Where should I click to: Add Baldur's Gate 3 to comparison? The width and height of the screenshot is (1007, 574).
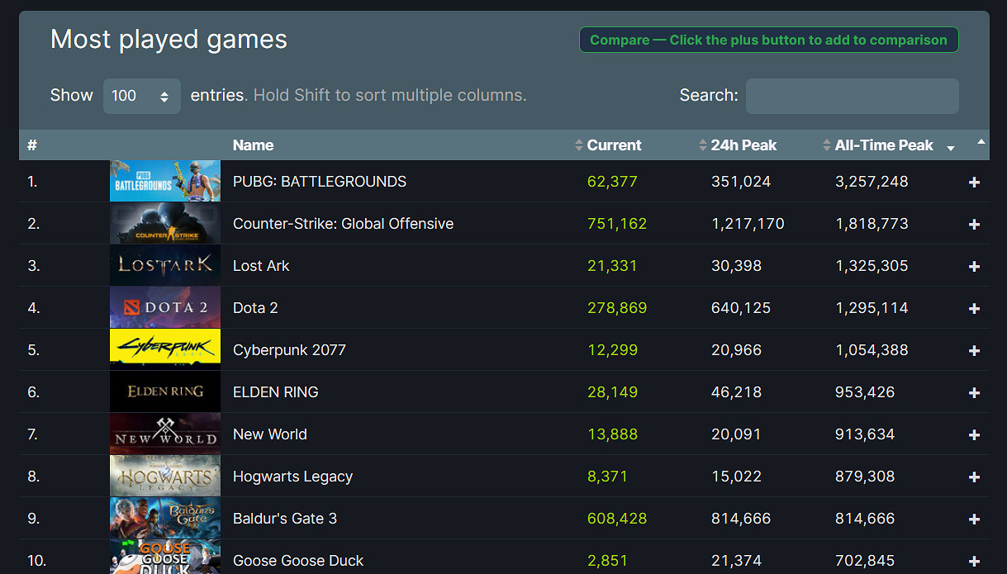pyautogui.click(x=974, y=518)
